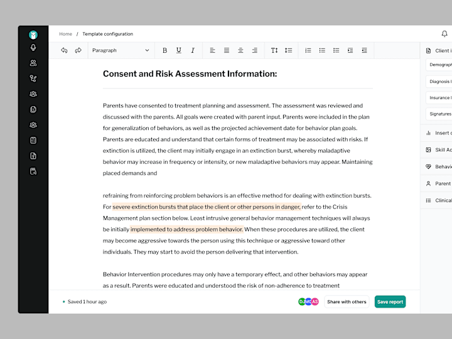Click the llama logo avatar in sidebar
This screenshot has height=339, width=452.
pos(33,35)
